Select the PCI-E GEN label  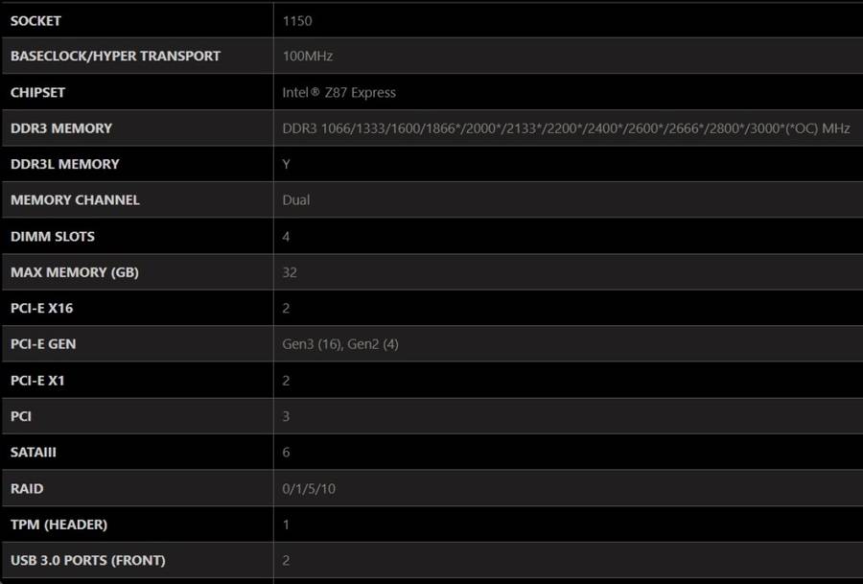point(42,344)
